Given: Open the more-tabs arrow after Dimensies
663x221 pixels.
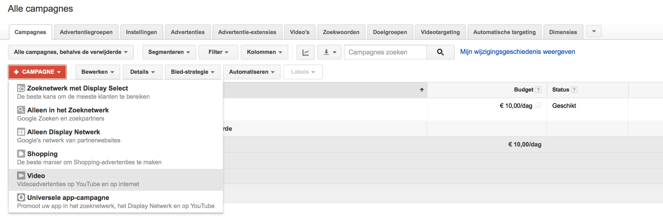Looking at the screenshot, I should pyautogui.click(x=594, y=31).
